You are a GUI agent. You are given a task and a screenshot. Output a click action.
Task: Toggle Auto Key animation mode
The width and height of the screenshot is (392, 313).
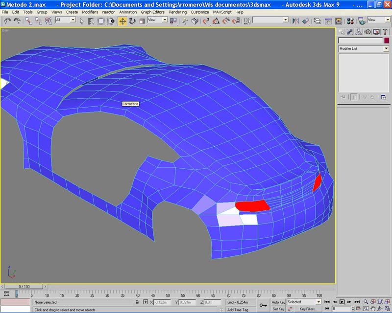coord(278,302)
